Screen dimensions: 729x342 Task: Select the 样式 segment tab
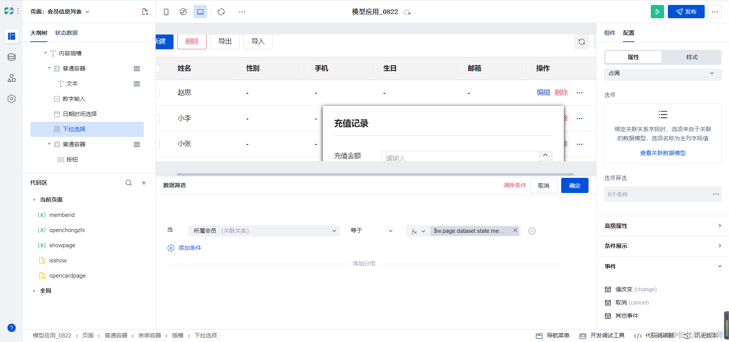click(x=692, y=57)
